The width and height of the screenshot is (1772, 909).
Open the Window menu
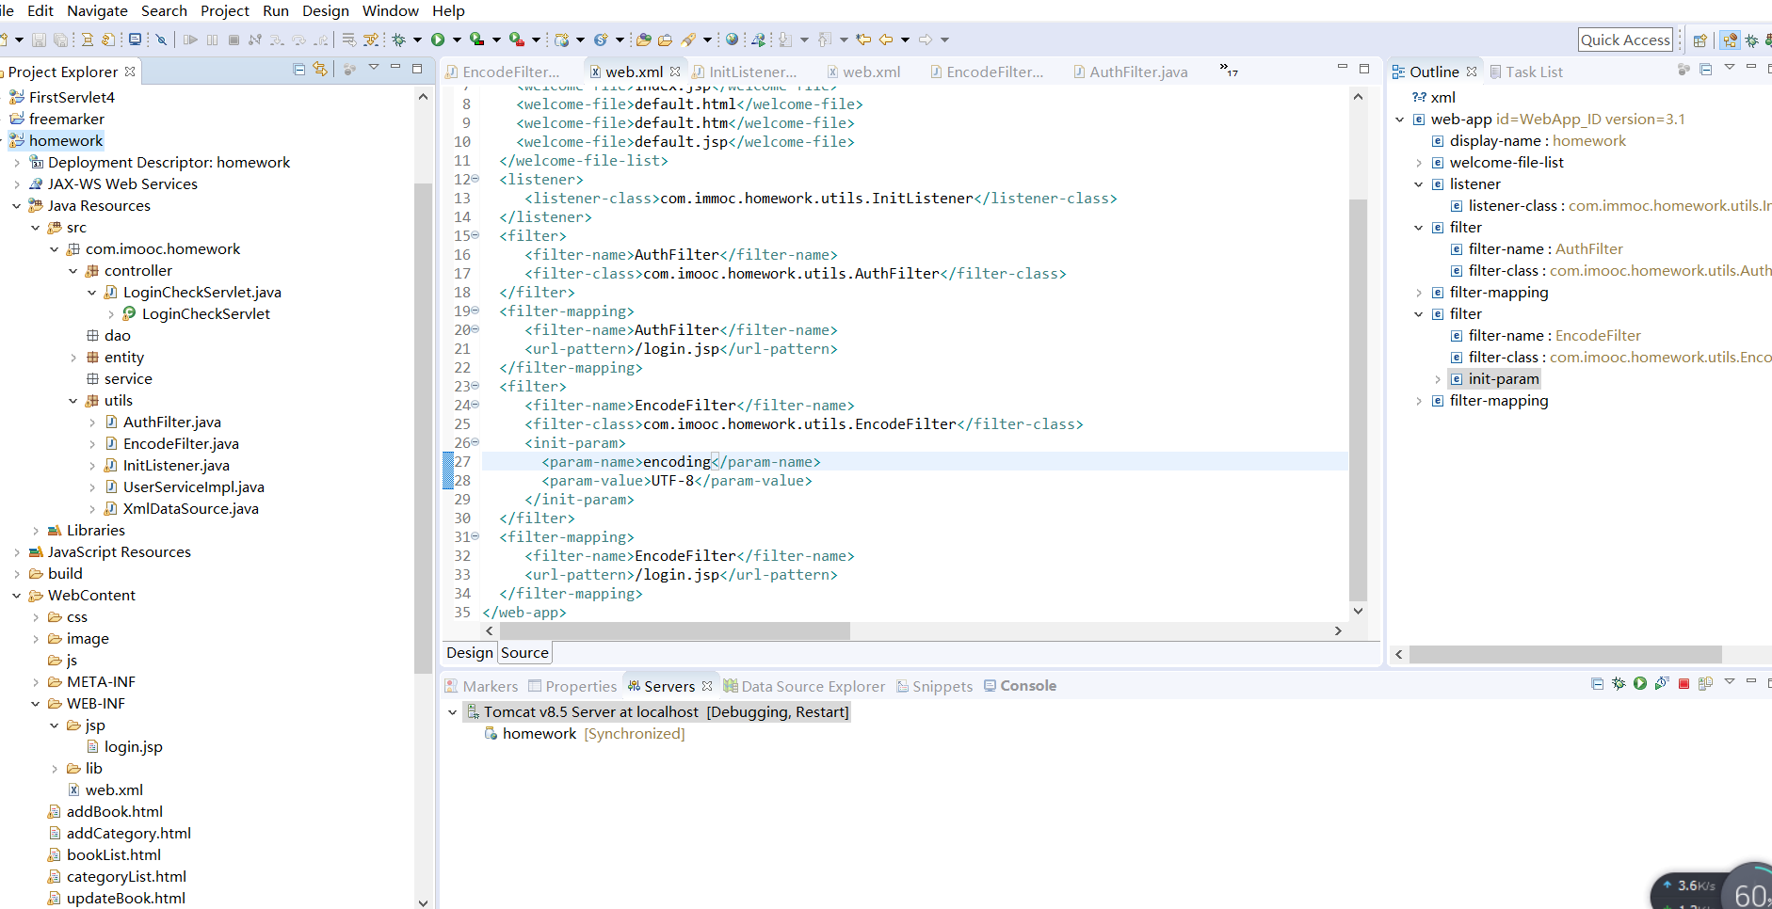pos(390,10)
